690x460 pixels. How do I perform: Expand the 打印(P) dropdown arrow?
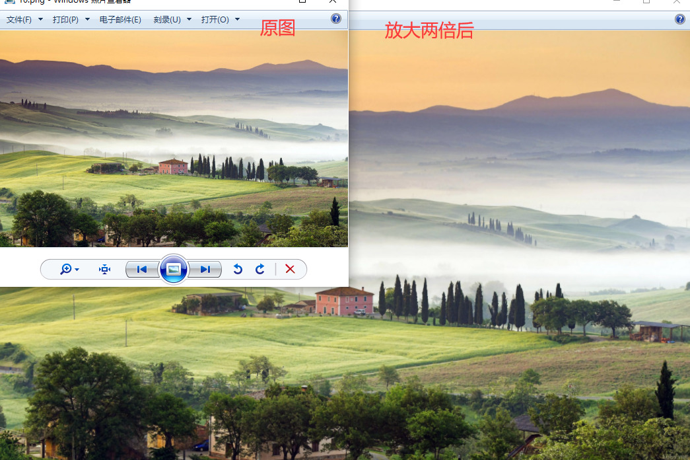coord(87,19)
